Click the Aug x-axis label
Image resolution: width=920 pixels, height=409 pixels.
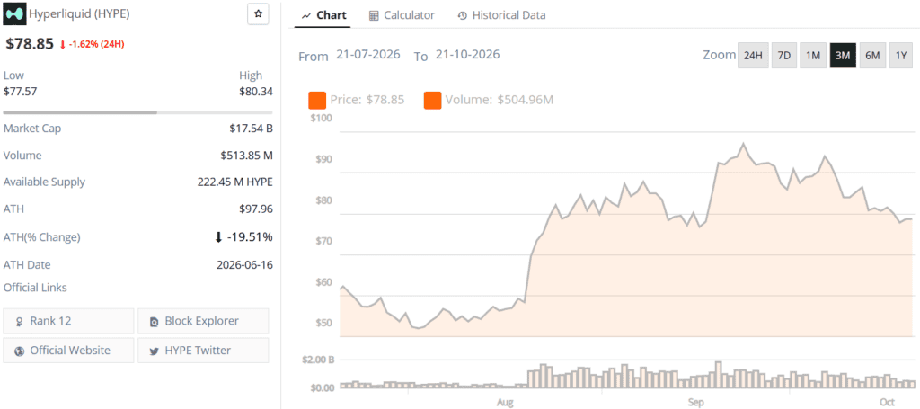click(505, 403)
